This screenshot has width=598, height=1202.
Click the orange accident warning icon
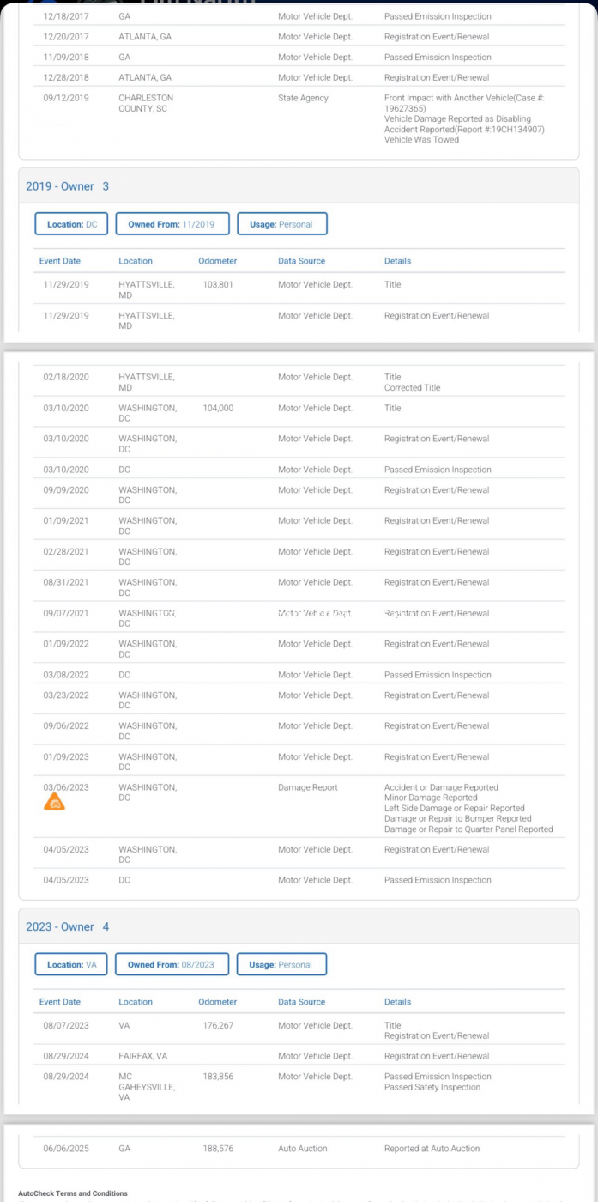pyautogui.click(x=54, y=802)
